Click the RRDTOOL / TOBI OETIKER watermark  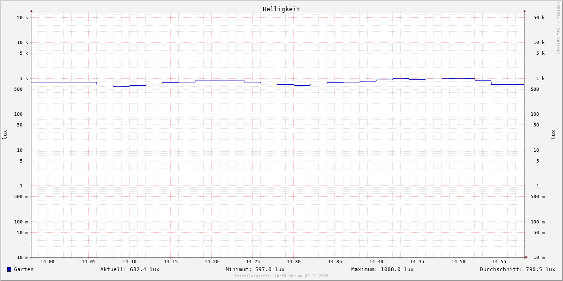[x=558, y=28]
